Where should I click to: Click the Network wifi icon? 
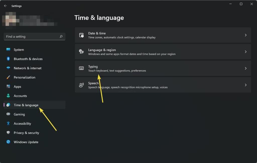coord(8,68)
